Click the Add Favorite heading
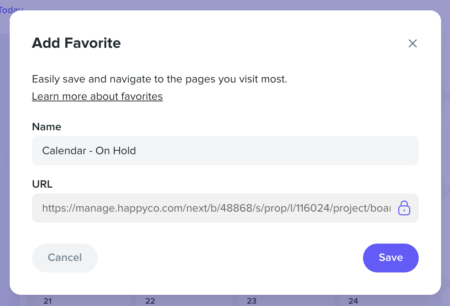 (x=76, y=43)
